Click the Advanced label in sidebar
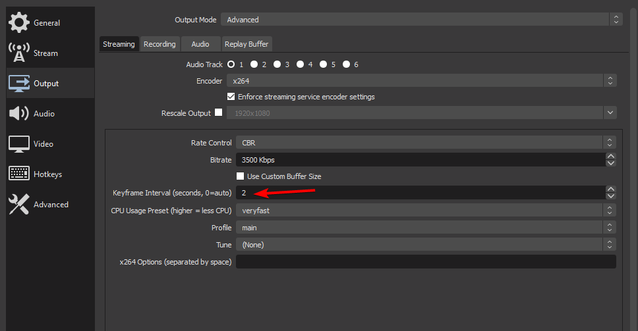The image size is (638, 331). (51, 205)
